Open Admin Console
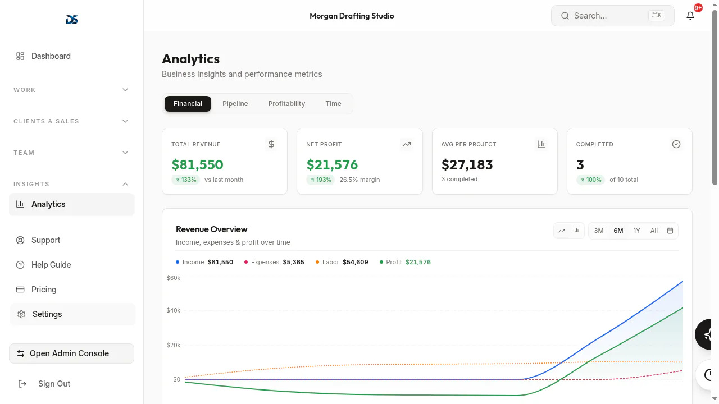 point(72,353)
